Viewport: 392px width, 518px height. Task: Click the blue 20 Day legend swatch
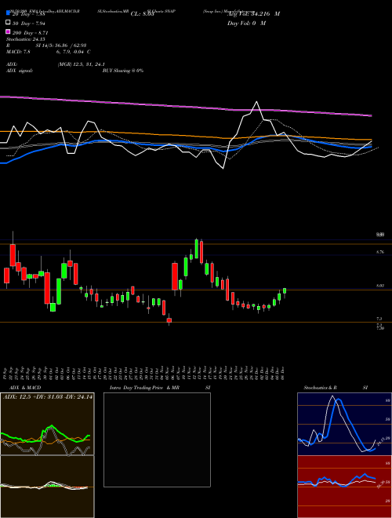(x=8, y=13)
